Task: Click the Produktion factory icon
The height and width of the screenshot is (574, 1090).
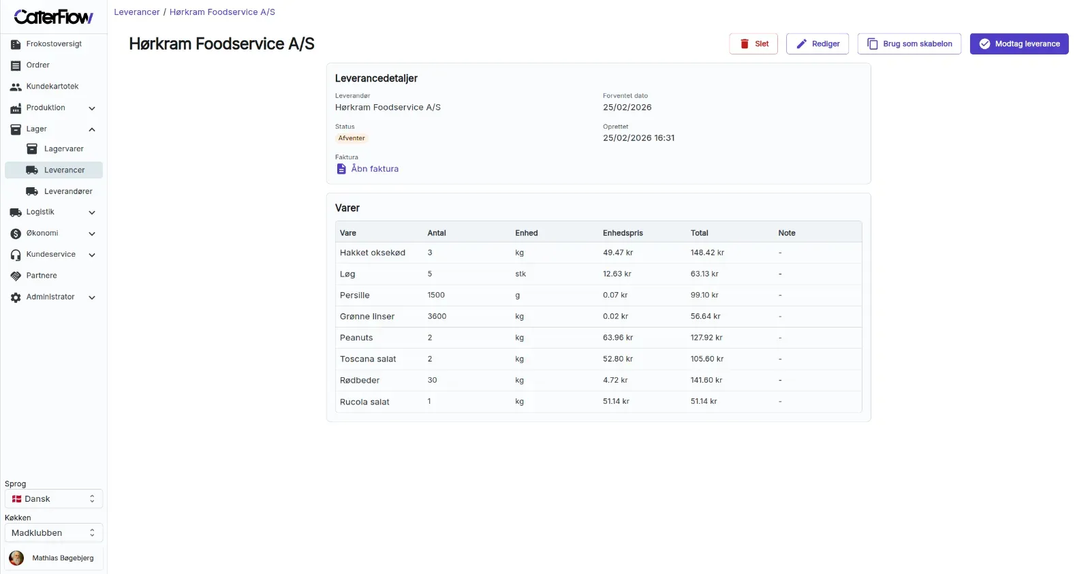Action: click(16, 108)
